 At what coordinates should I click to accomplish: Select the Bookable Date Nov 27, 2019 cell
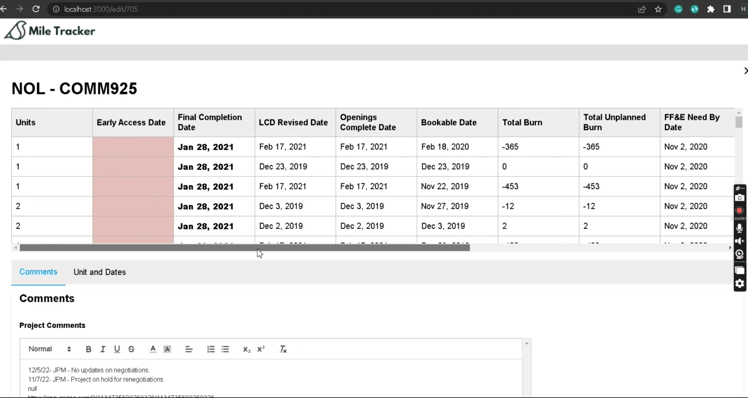[x=458, y=207]
